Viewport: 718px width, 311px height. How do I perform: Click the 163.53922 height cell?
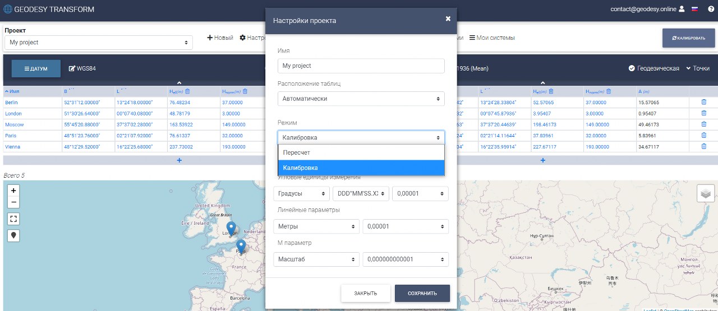(194, 124)
